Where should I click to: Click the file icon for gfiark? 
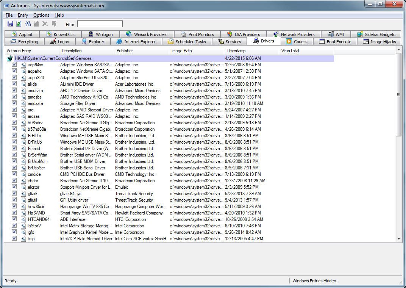click(23, 194)
